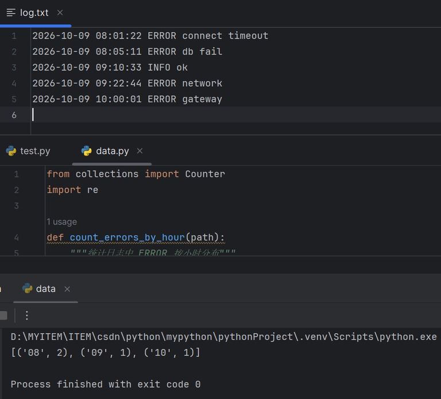
Task: Click 'Process finished with exit code 0'
Action: [x=106, y=384]
